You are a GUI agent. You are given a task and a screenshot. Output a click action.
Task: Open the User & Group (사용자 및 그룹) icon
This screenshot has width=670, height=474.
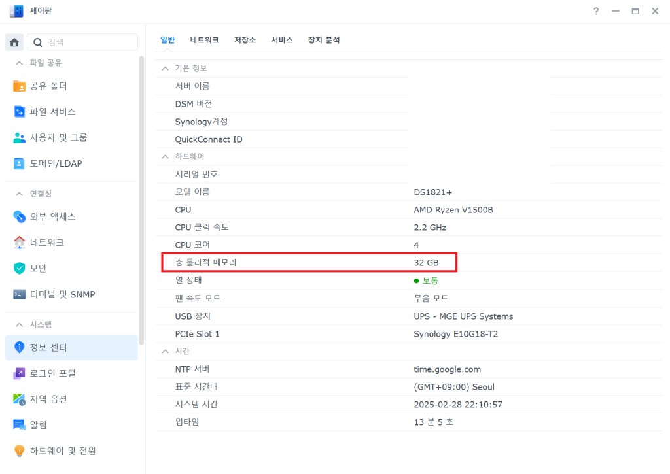19,137
